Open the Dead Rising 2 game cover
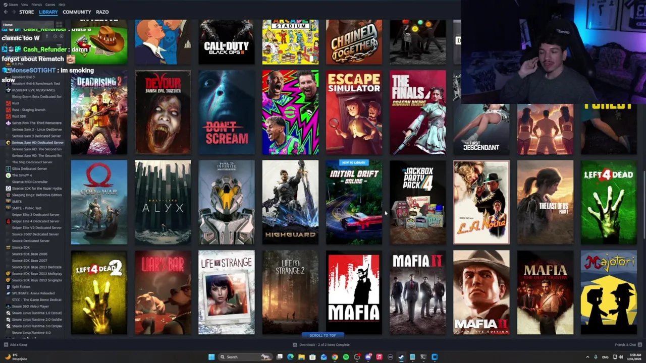 point(99,112)
